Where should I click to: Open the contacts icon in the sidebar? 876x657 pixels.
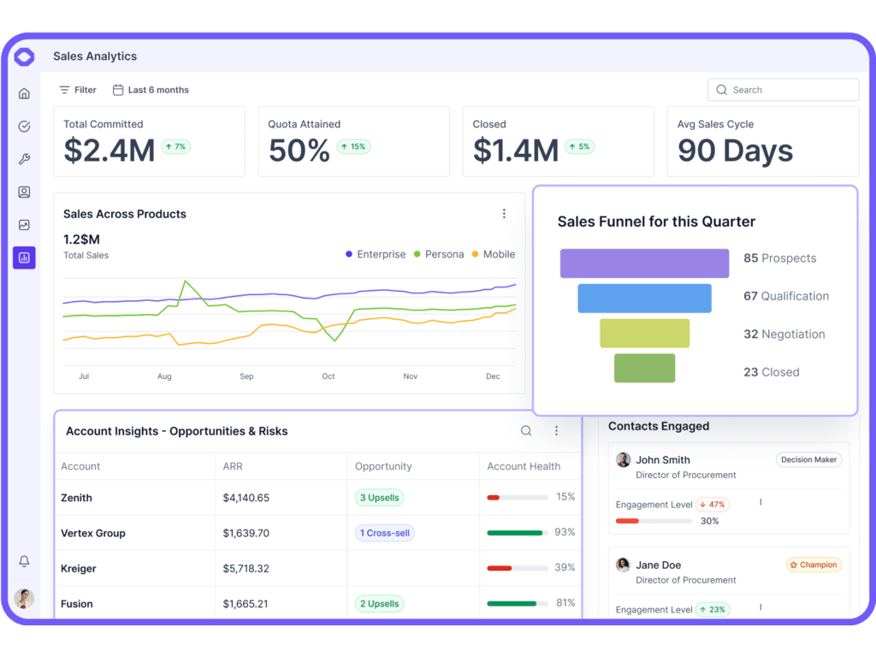pos(24,192)
